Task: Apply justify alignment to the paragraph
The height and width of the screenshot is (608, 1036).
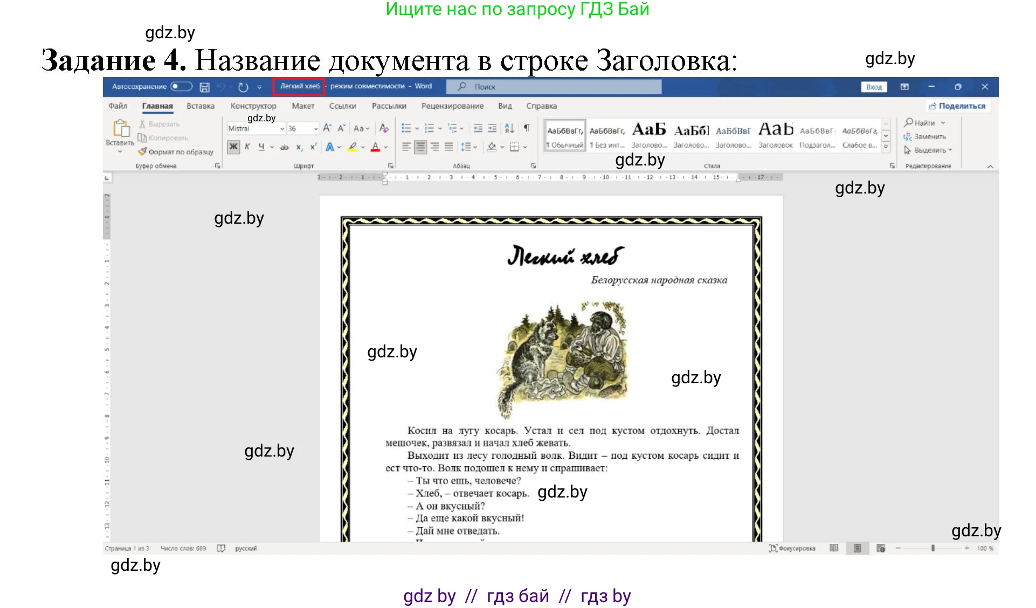Action: pyautogui.click(x=448, y=147)
